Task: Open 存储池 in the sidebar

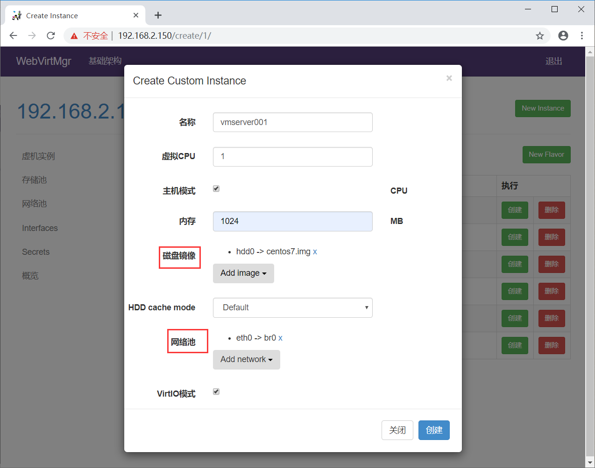Action: point(35,180)
